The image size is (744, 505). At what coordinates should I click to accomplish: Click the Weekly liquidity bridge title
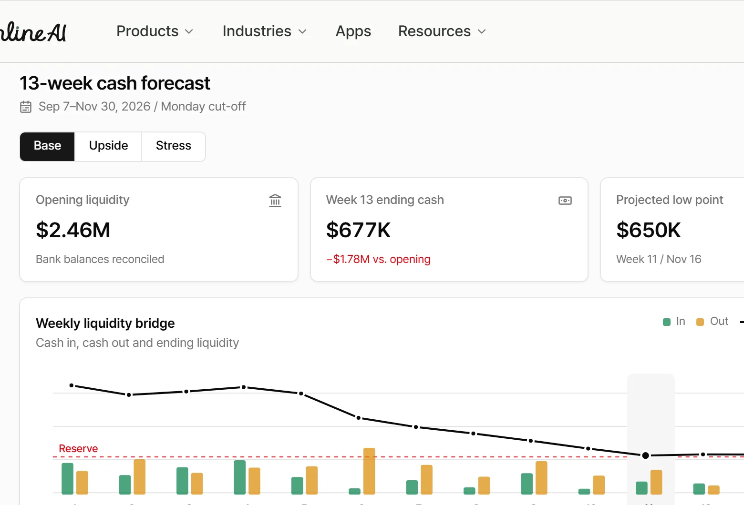105,323
